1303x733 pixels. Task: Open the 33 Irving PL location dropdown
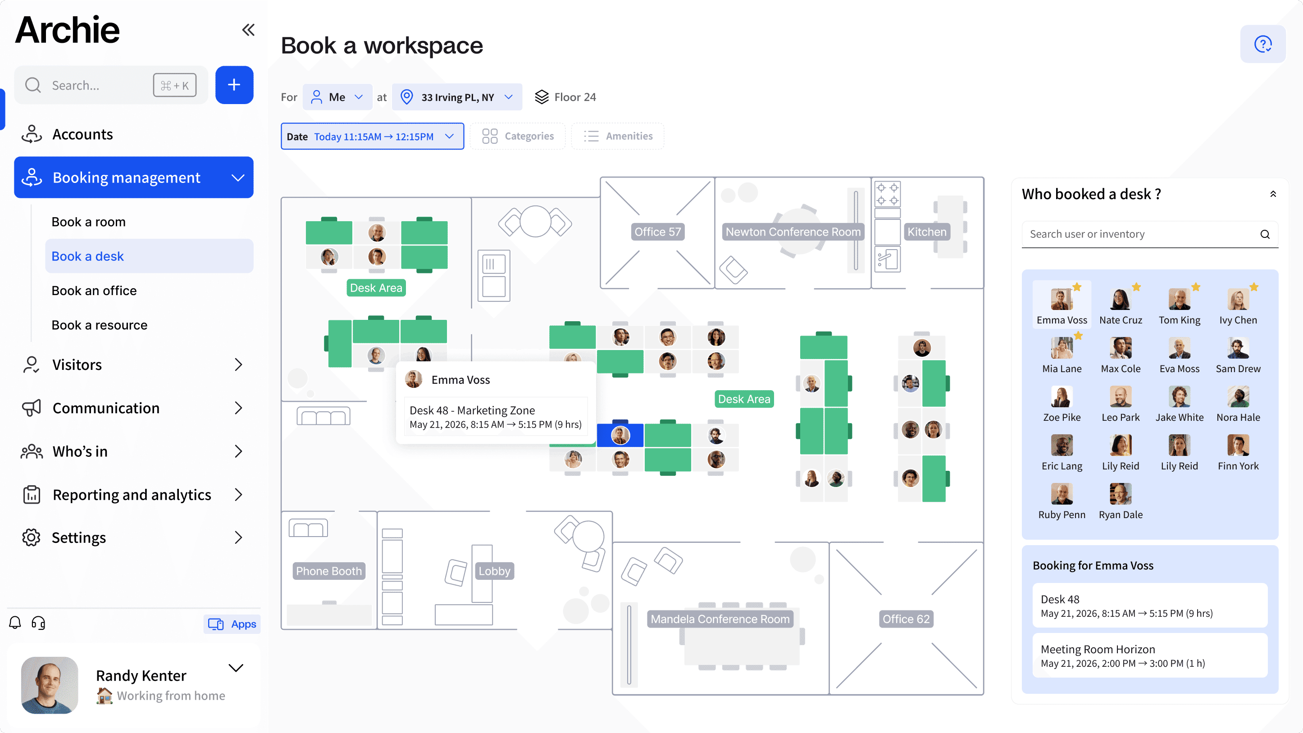pyautogui.click(x=457, y=97)
